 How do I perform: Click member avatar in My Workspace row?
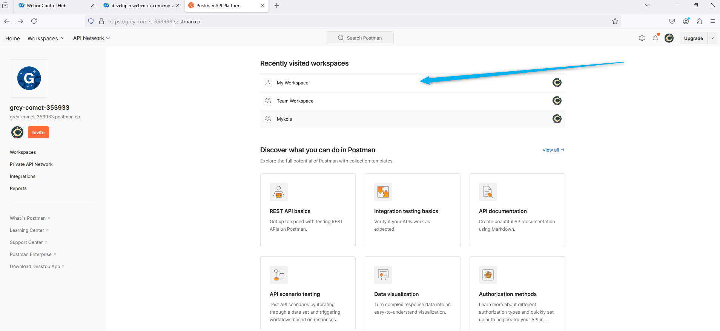(x=557, y=83)
